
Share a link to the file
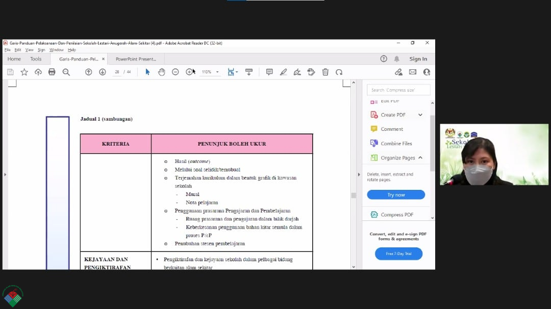(x=398, y=72)
